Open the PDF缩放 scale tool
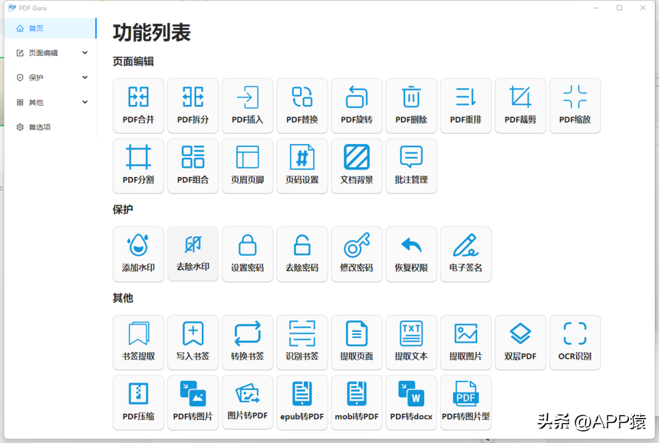Image resolution: width=659 pixels, height=443 pixels. coord(575,106)
